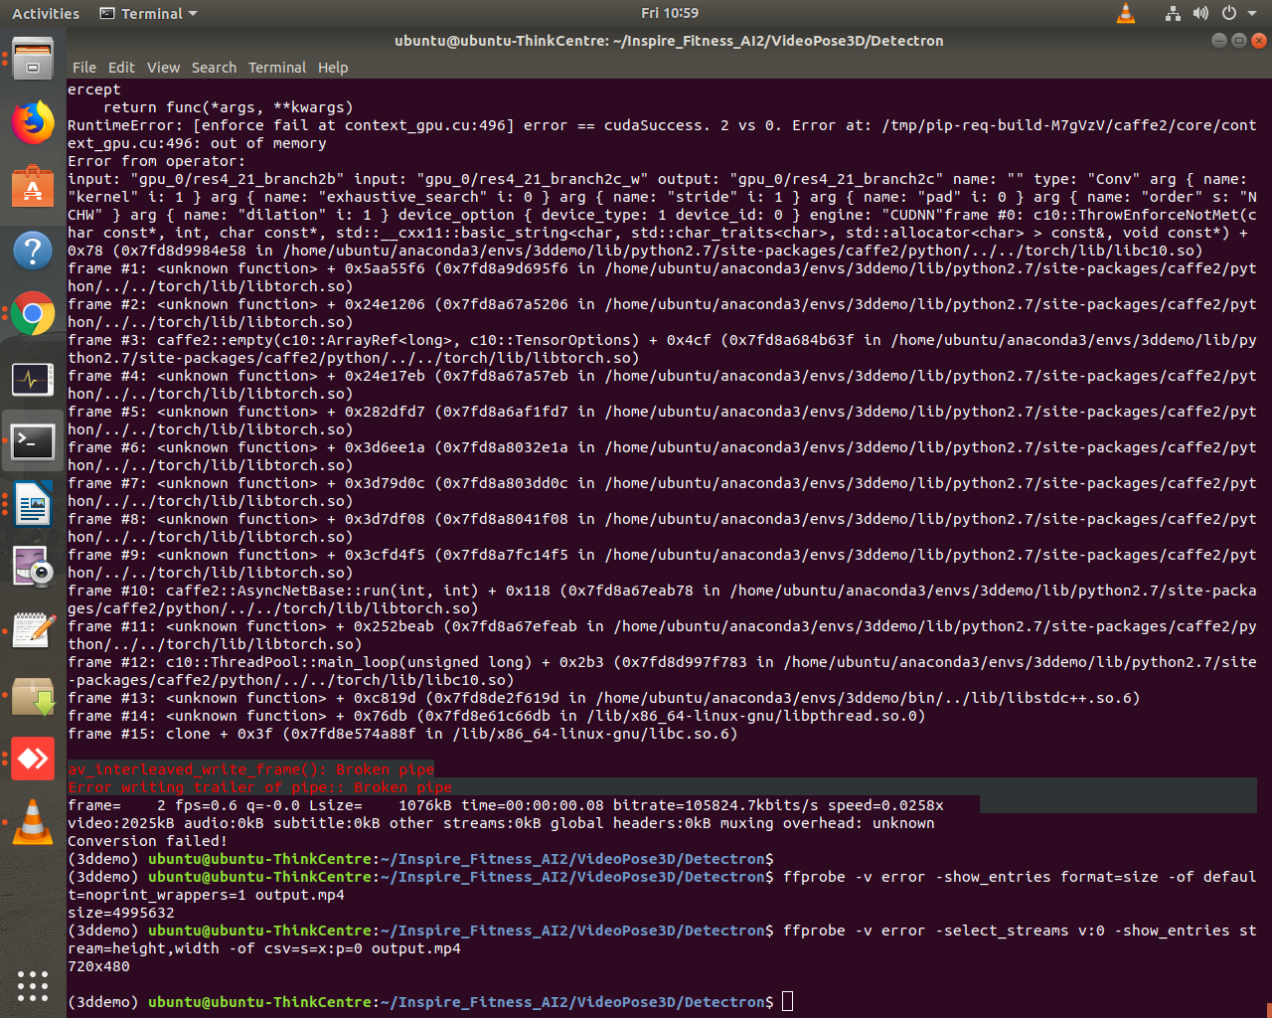This screenshot has height=1018, width=1272.
Task: Open the File menu
Action: [84, 68]
